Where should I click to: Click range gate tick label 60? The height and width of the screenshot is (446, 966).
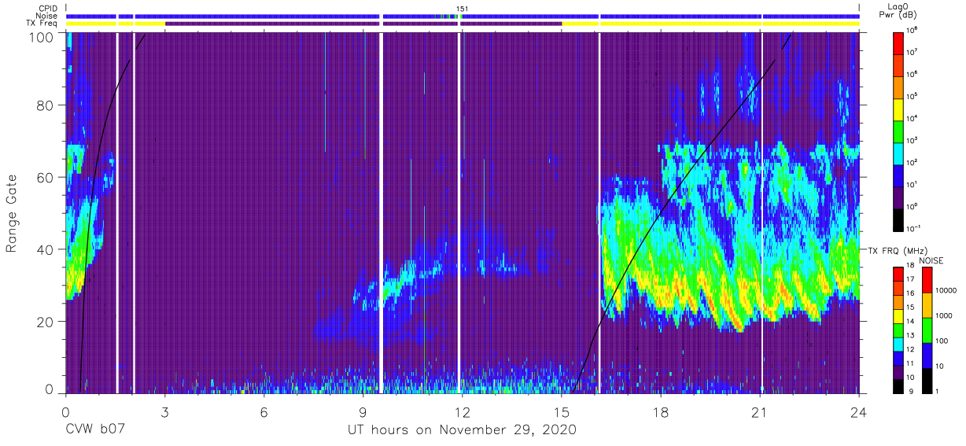coord(44,178)
